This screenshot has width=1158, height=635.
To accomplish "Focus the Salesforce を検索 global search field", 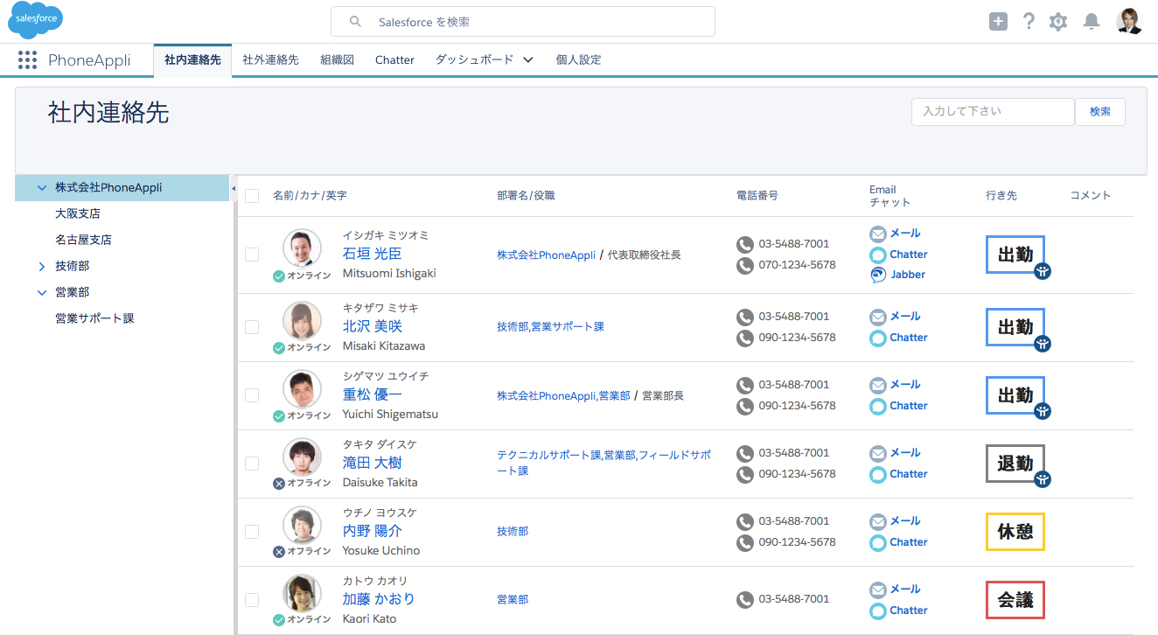I will point(523,22).
